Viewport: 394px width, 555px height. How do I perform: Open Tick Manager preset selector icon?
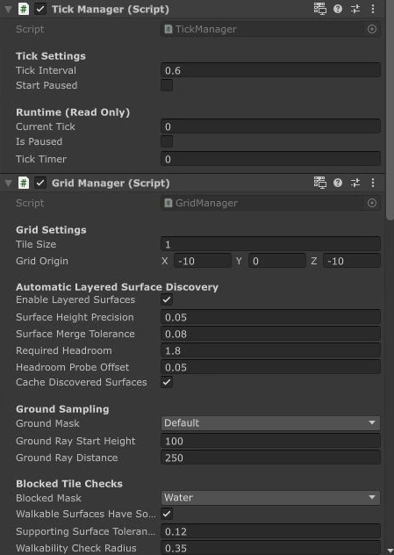(x=355, y=9)
